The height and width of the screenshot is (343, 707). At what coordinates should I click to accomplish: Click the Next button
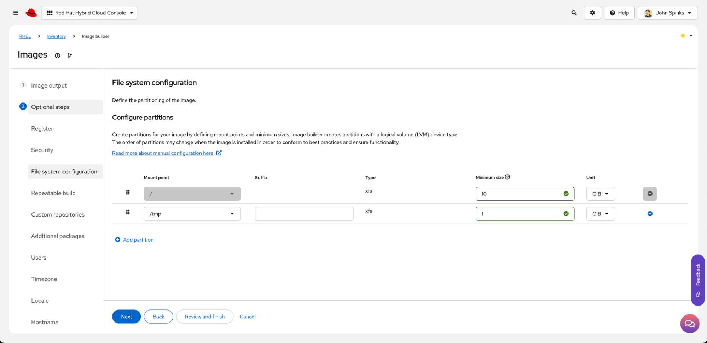[126, 317]
